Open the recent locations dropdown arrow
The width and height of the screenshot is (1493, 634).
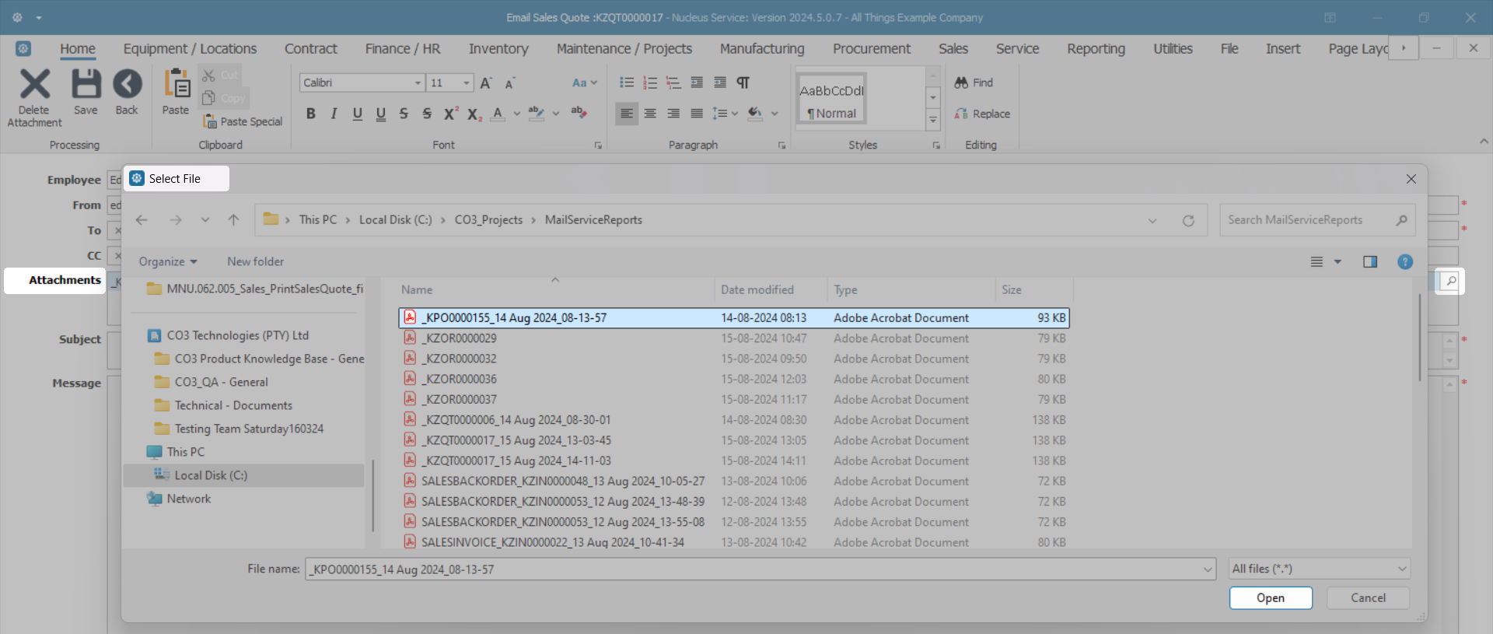(205, 220)
